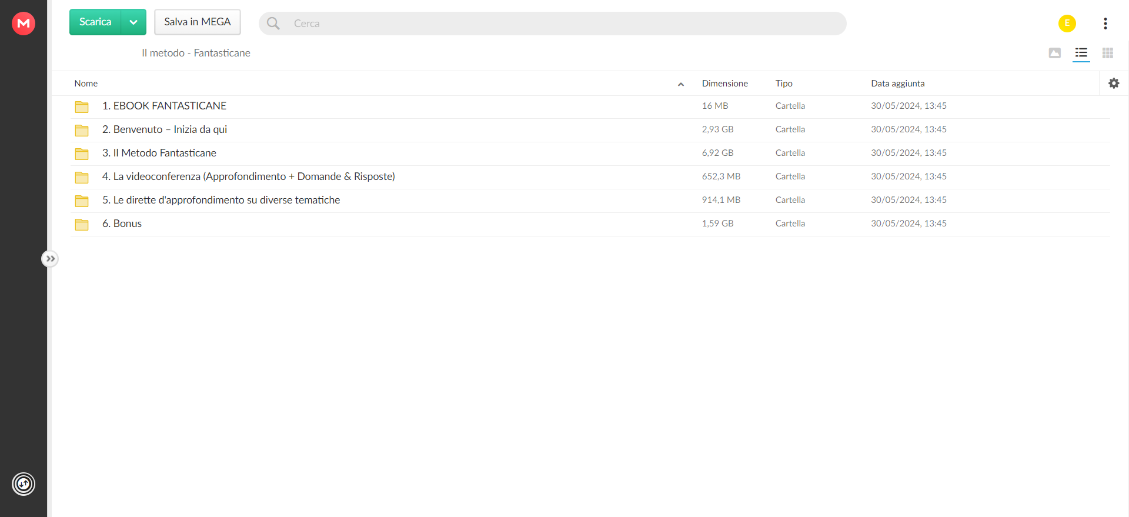Screen dimensions: 1129x517
Task: Open column settings gear
Action: pyautogui.click(x=1114, y=84)
